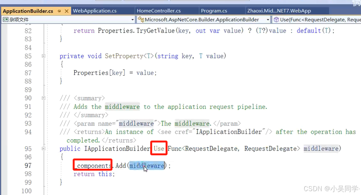Open the Zhaoxi.Mid...NET7.WebApp tab
The width and height of the screenshot is (361, 195).
click(x=279, y=11)
